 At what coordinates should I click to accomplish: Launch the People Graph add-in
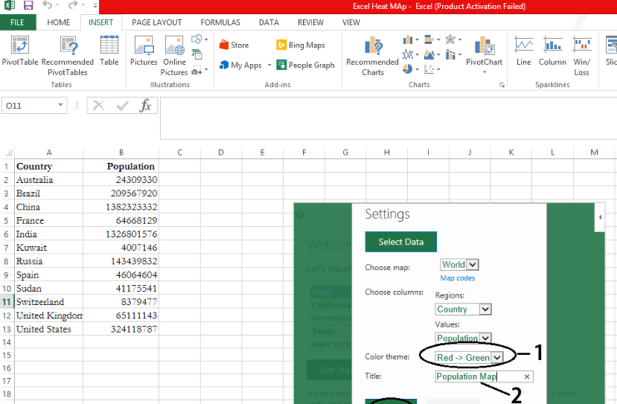(305, 65)
